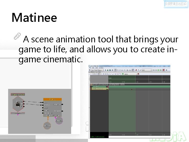Screen dimensions: 189x142
Task: Click the red record icon in Matinee toolbar
Action: pyautogui.click(x=164, y=70)
